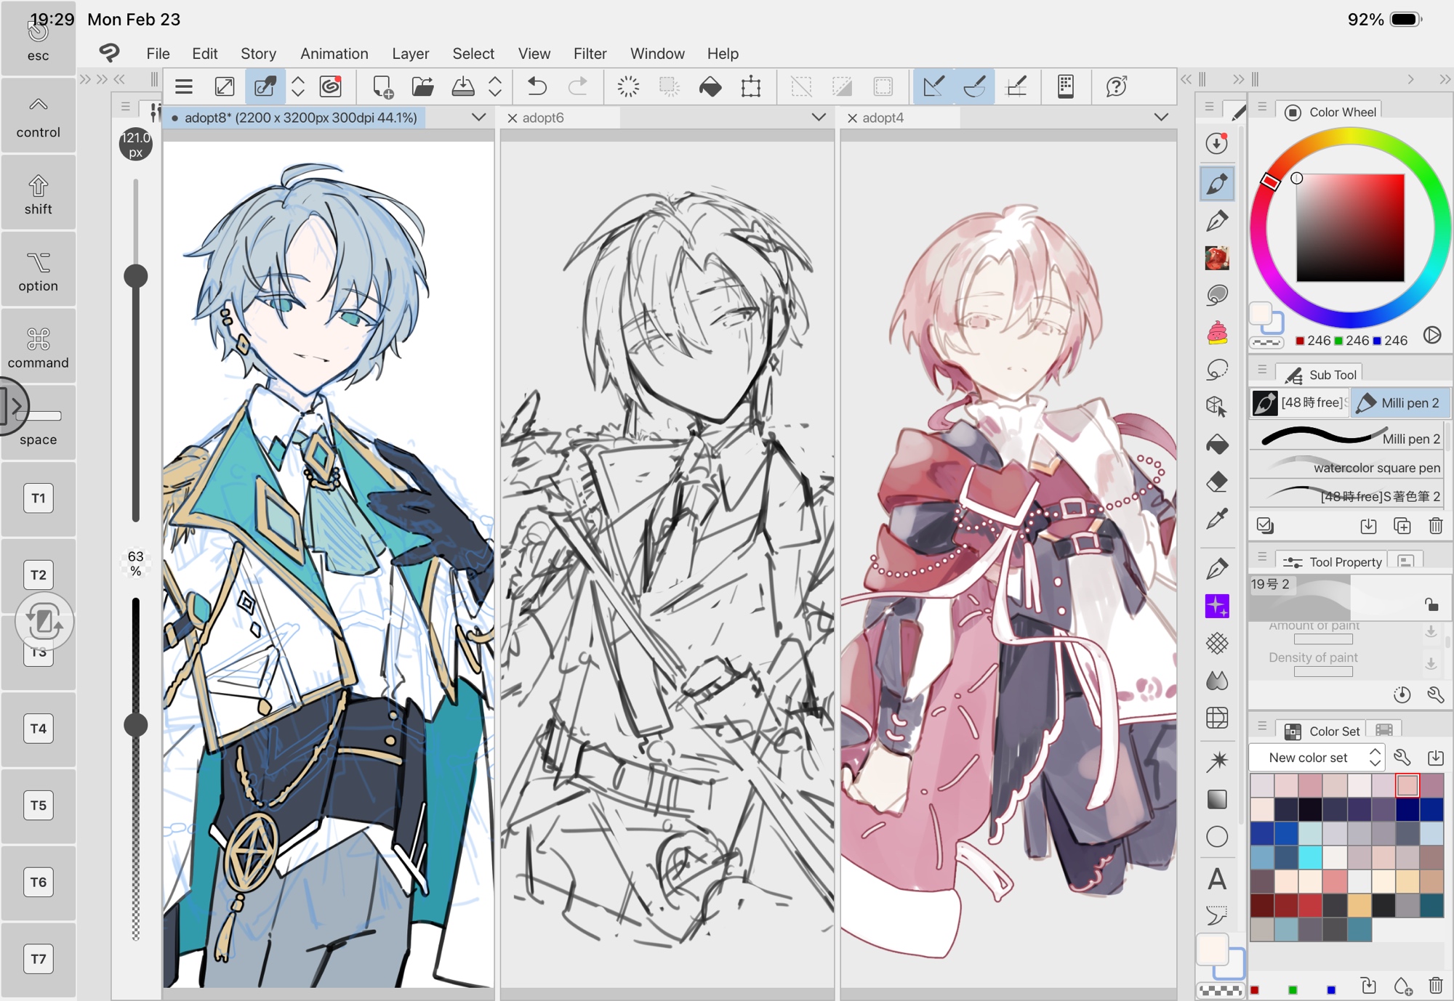Open the Filter menu
This screenshot has width=1454, height=1001.
pyautogui.click(x=589, y=54)
